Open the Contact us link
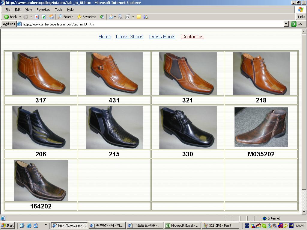Image resolution: width=307 pixels, height=230 pixels. (x=192, y=37)
